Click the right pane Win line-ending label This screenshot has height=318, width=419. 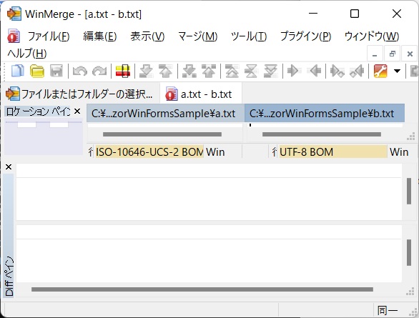point(399,152)
